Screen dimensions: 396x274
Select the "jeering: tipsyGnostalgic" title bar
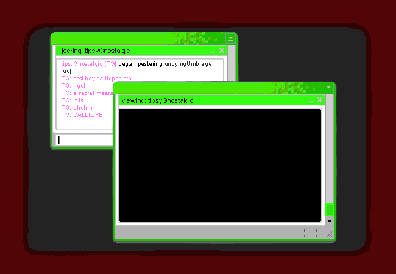pyautogui.click(x=122, y=51)
